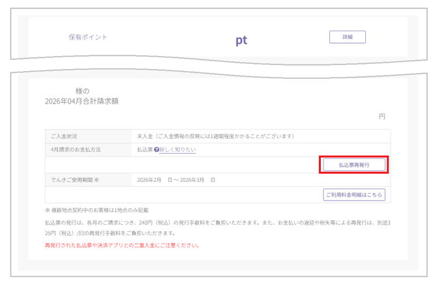Screen dimensions: 437x286
Task: Select the でんきご使用期間 label
Action: pyautogui.click(x=75, y=180)
